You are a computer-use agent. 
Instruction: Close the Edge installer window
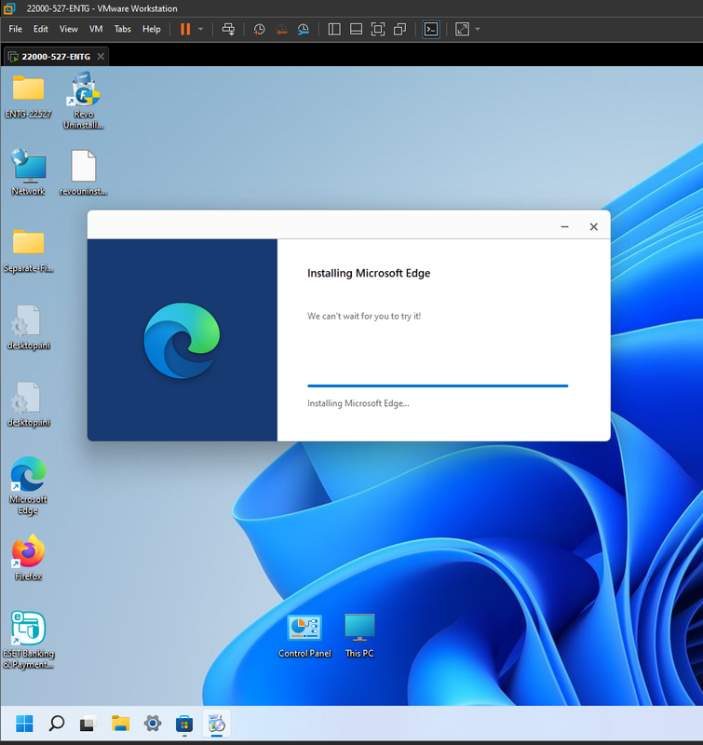click(x=594, y=226)
